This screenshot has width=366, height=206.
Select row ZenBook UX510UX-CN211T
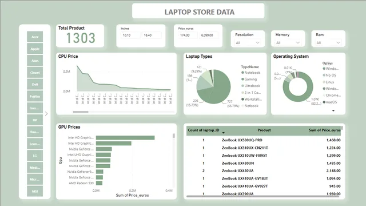pyautogui.click(x=263, y=148)
